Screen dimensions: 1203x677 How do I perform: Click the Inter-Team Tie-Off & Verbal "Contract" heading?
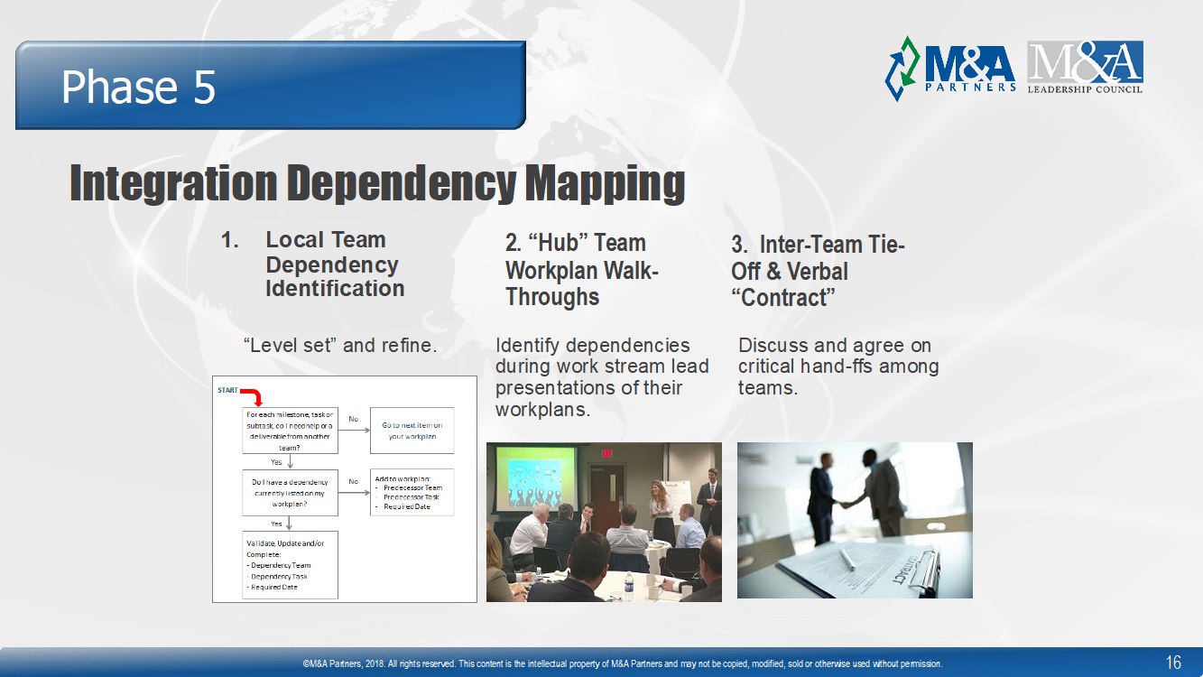pyautogui.click(x=819, y=271)
